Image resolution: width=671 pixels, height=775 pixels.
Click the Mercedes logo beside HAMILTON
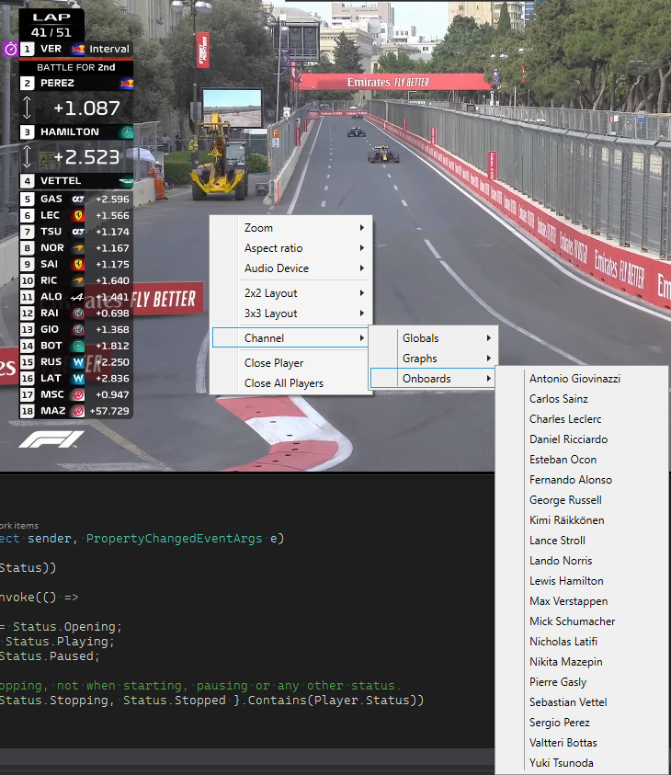coord(127,132)
